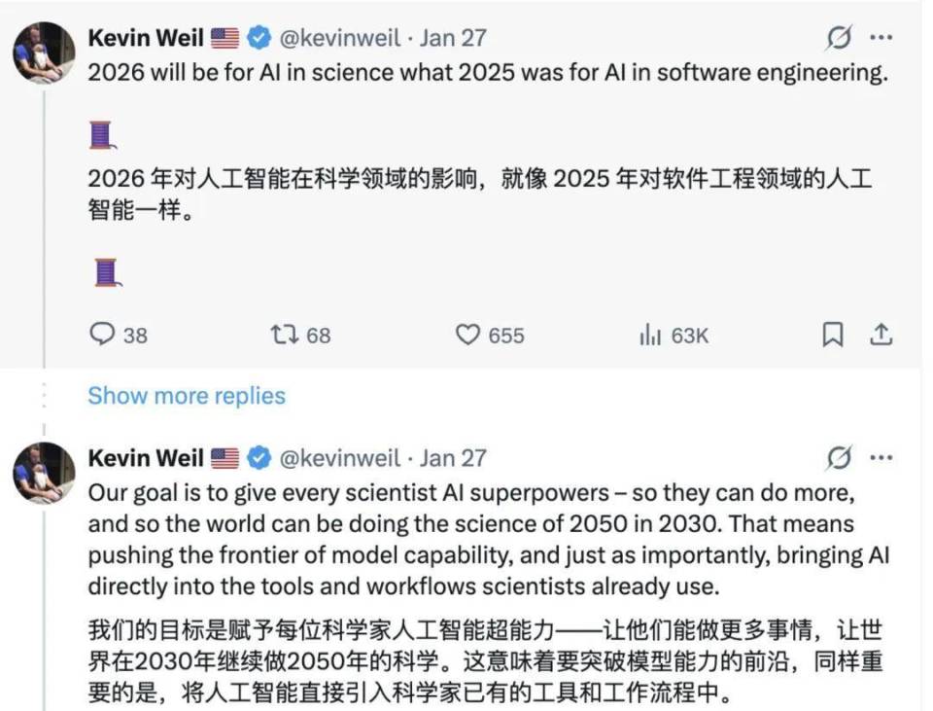
Task: Expand hidden replies via Show more replies
Action: coord(187,395)
